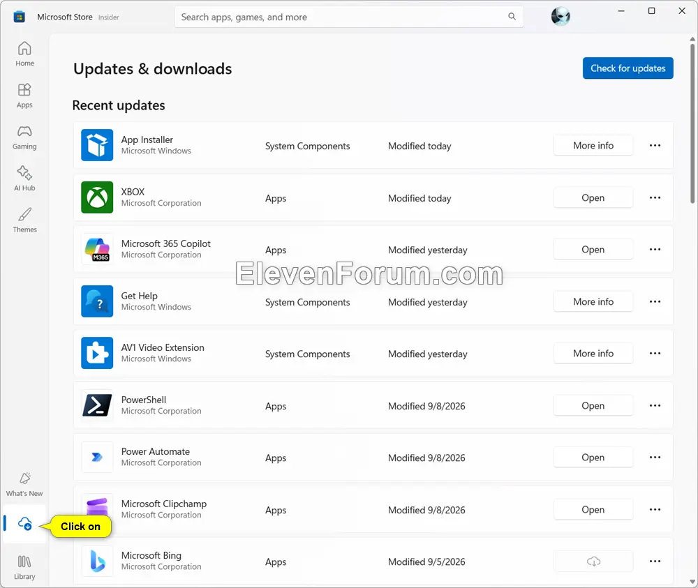Viewport: 698px width, 588px height.
Task: Open Microsoft Clipchamp with Open button
Action: point(593,509)
